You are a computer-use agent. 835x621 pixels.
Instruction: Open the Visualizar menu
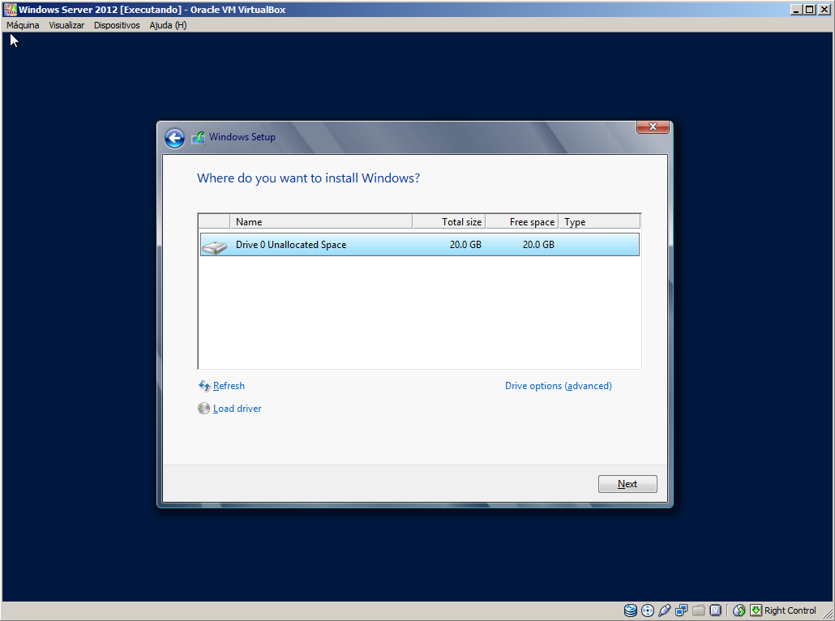coord(66,25)
